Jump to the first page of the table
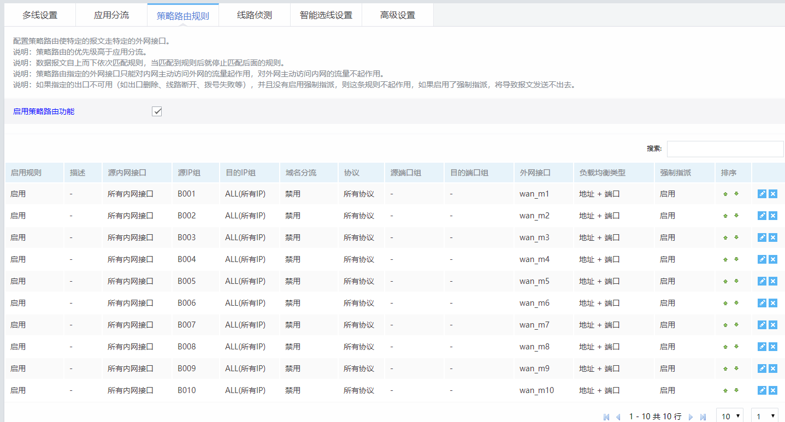 [606, 417]
